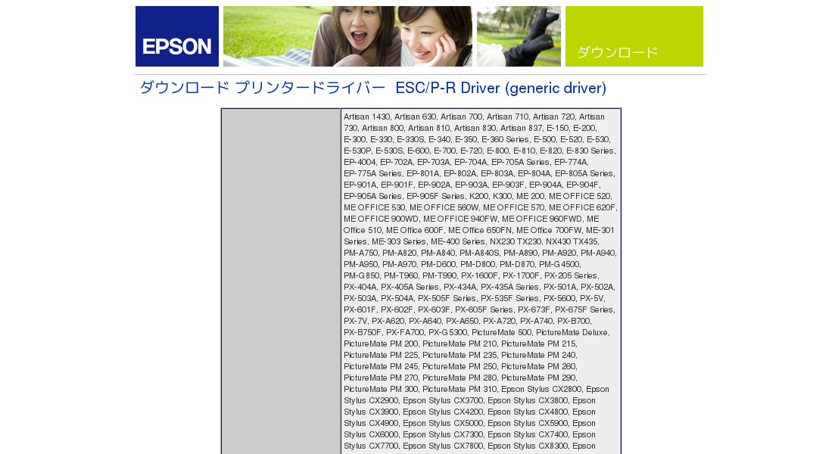Select the "Epson Stylus CX8300" entry
The height and width of the screenshot is (454, 838).
528,446
